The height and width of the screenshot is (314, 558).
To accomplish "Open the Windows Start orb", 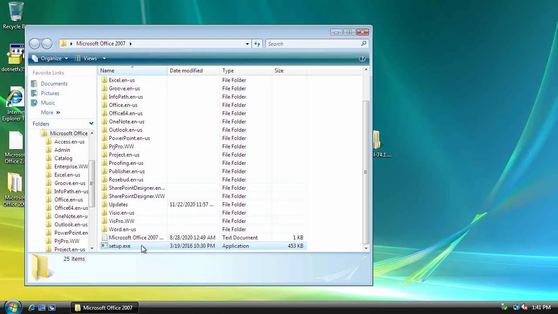I will 12,307.
